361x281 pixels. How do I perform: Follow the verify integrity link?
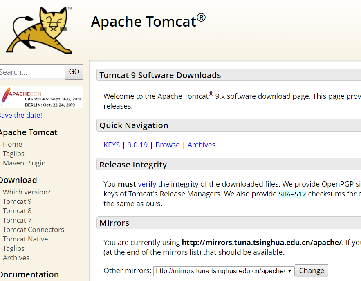pos(147,184)
